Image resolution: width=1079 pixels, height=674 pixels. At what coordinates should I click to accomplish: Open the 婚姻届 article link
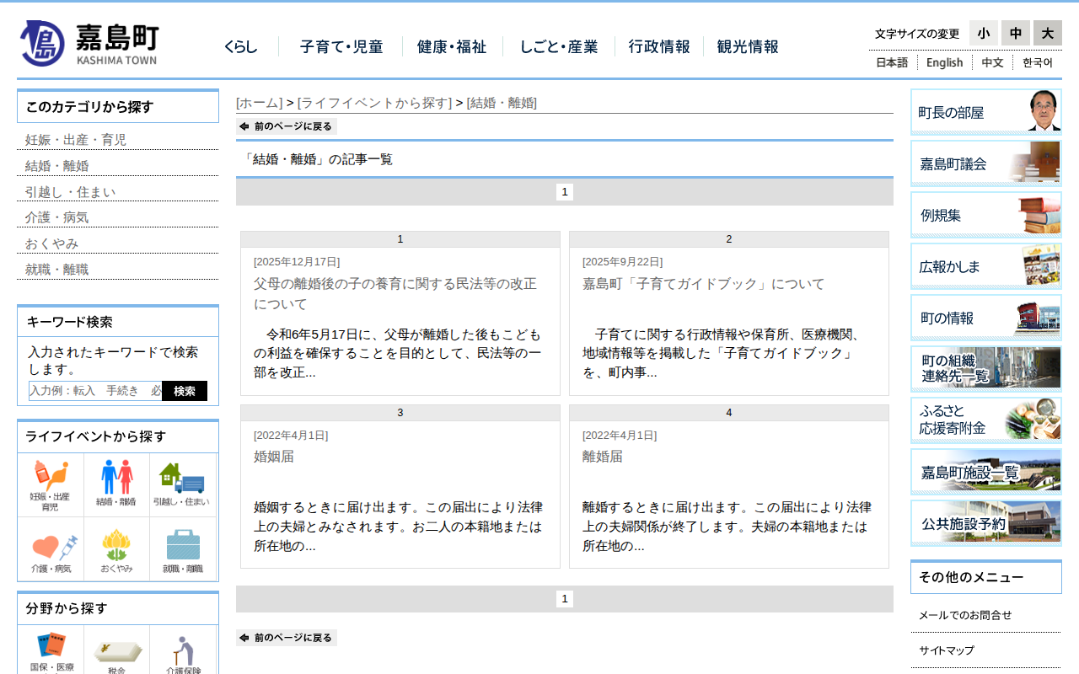(274, 457)
